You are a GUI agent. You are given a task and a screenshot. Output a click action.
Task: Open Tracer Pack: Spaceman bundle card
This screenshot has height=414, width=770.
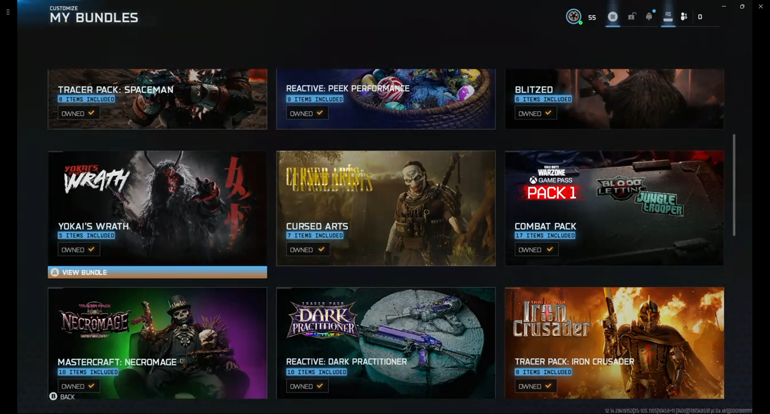click(157, 99)
